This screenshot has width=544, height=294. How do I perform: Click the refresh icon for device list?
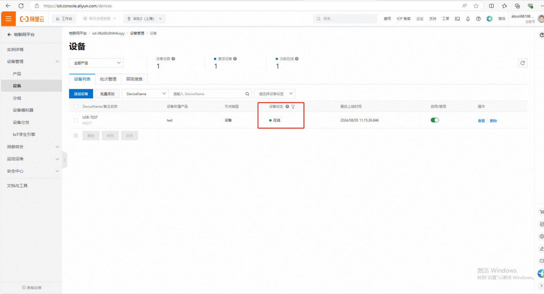tap(522, 63)
